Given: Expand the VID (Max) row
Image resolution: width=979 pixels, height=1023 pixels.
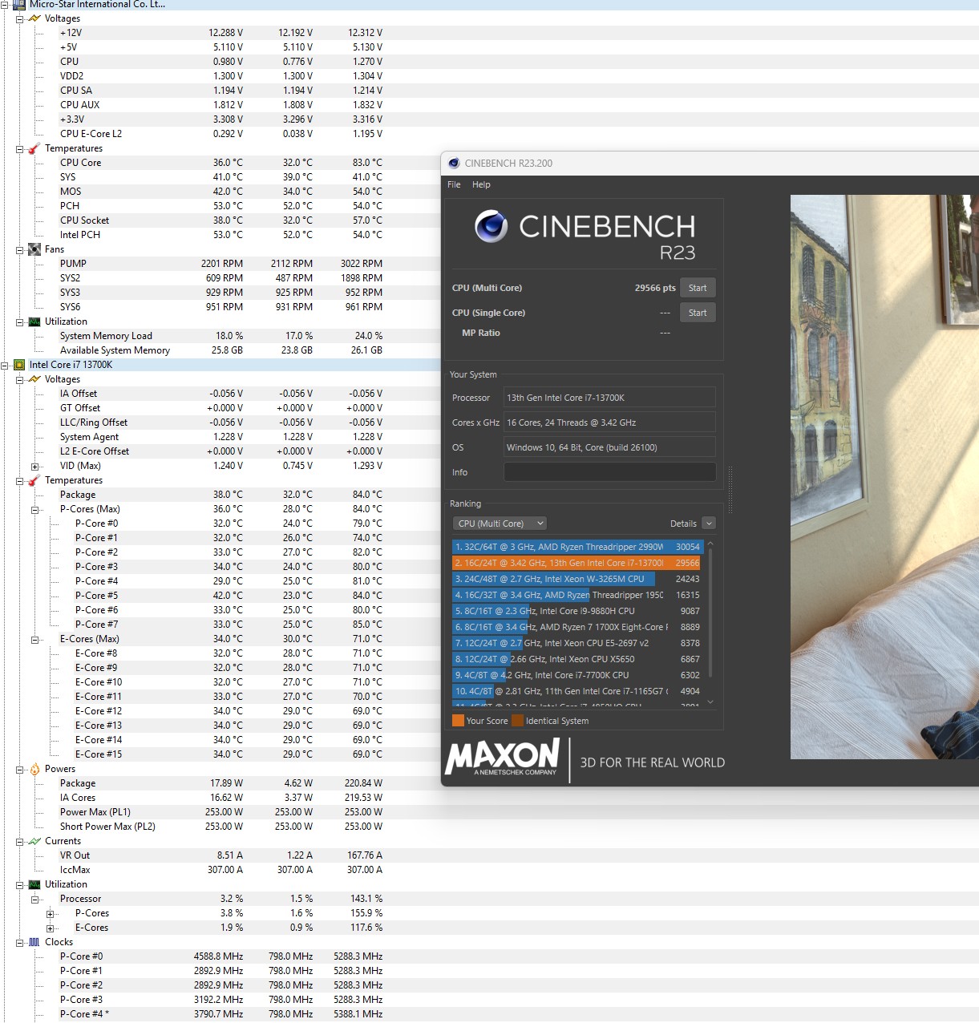Looking at the screenshot, I should coord(34,466).
